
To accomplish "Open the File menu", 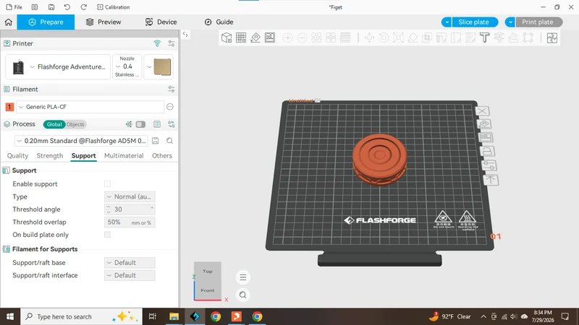I will point(14,7).
